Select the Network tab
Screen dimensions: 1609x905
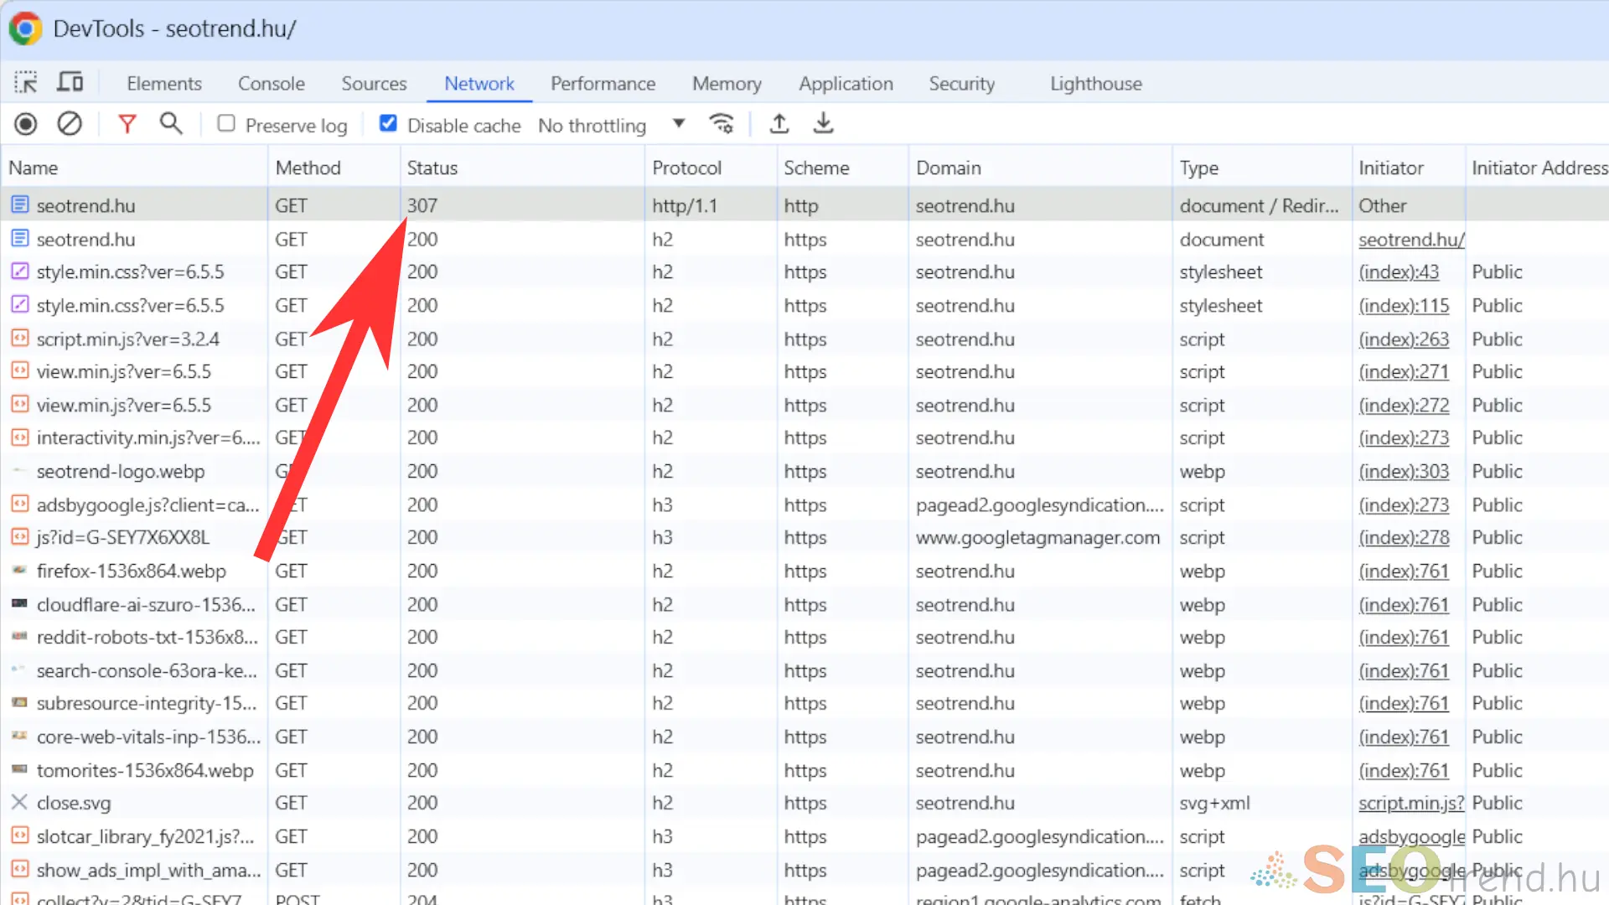tap(479, 84)
